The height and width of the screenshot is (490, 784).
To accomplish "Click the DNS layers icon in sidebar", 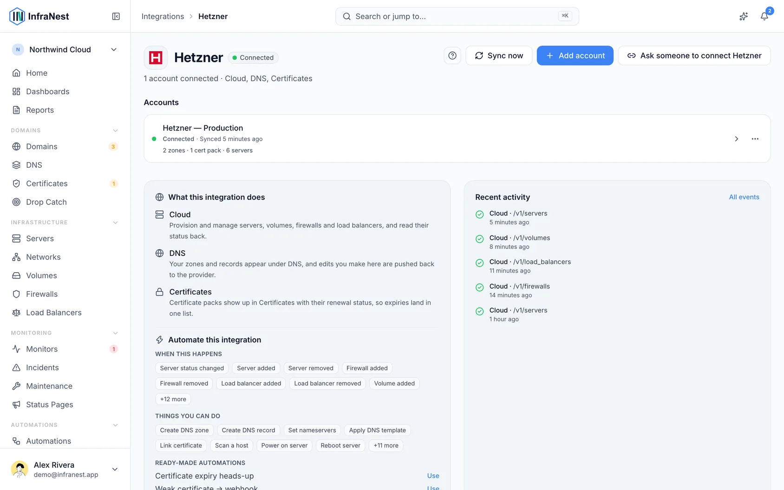I will click(16, 165).
